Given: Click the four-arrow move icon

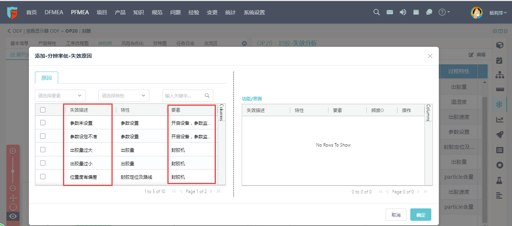Looking at the screenshot, I should point(13,198).
